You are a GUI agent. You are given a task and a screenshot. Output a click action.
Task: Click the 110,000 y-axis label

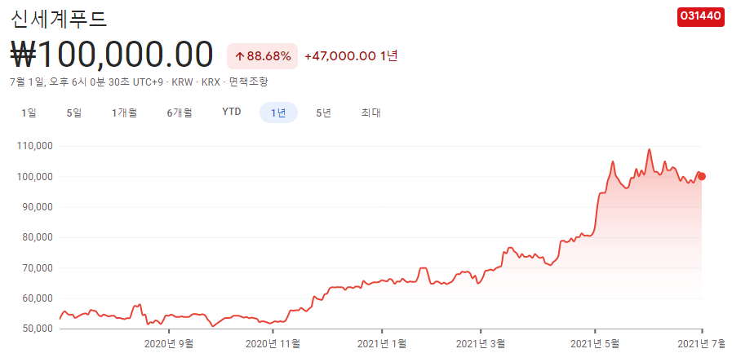[37, 146]
